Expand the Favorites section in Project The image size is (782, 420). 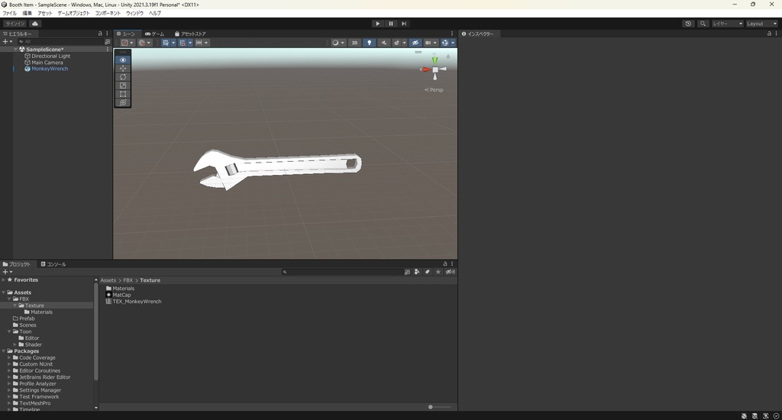[x=4, y=279]
